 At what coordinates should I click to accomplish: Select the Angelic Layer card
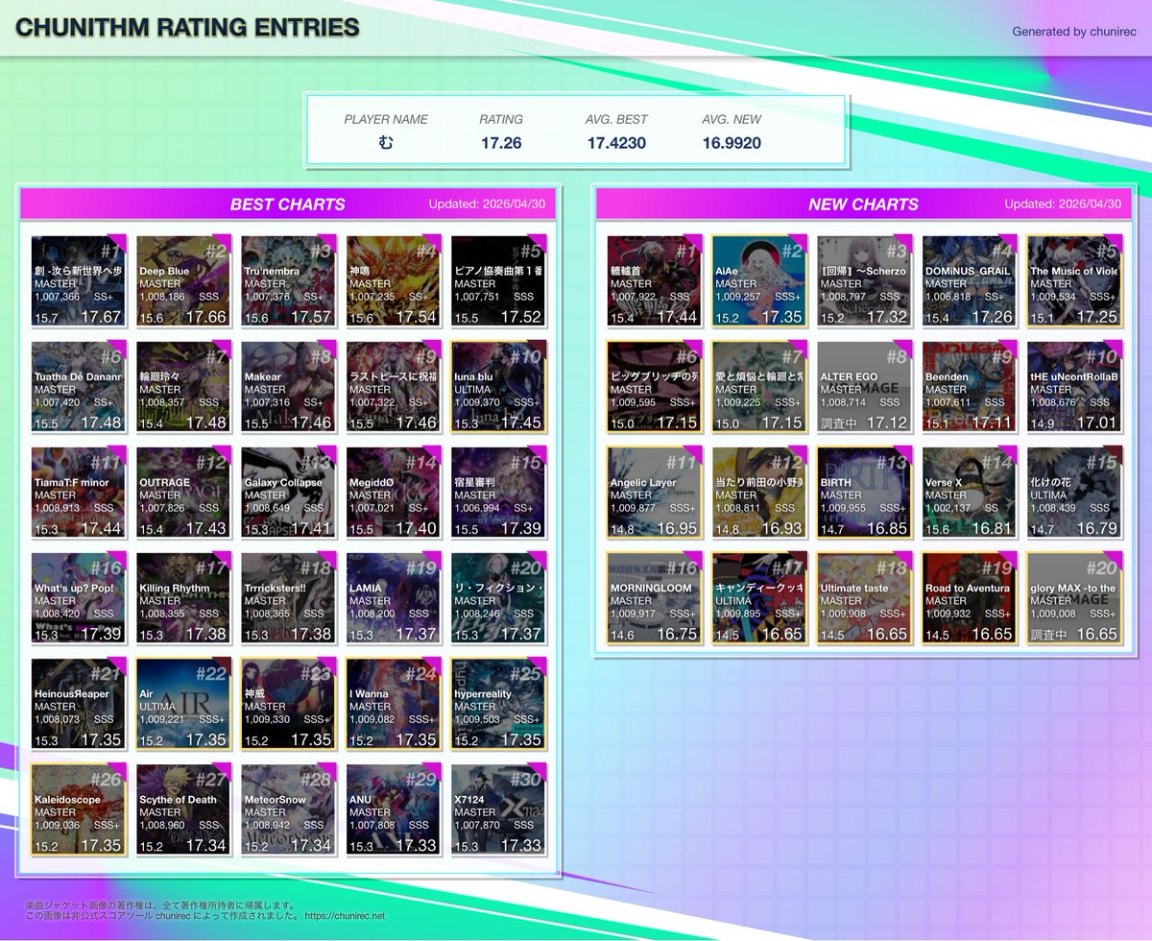[x=655, y=492]
